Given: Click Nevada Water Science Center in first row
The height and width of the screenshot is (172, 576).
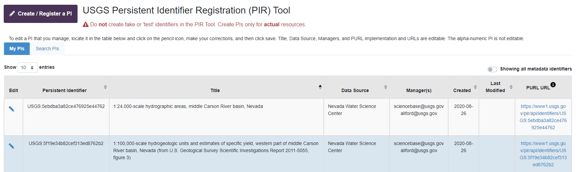Looking at the screenshot, I should pyautogui.click(x=352, y=110).
